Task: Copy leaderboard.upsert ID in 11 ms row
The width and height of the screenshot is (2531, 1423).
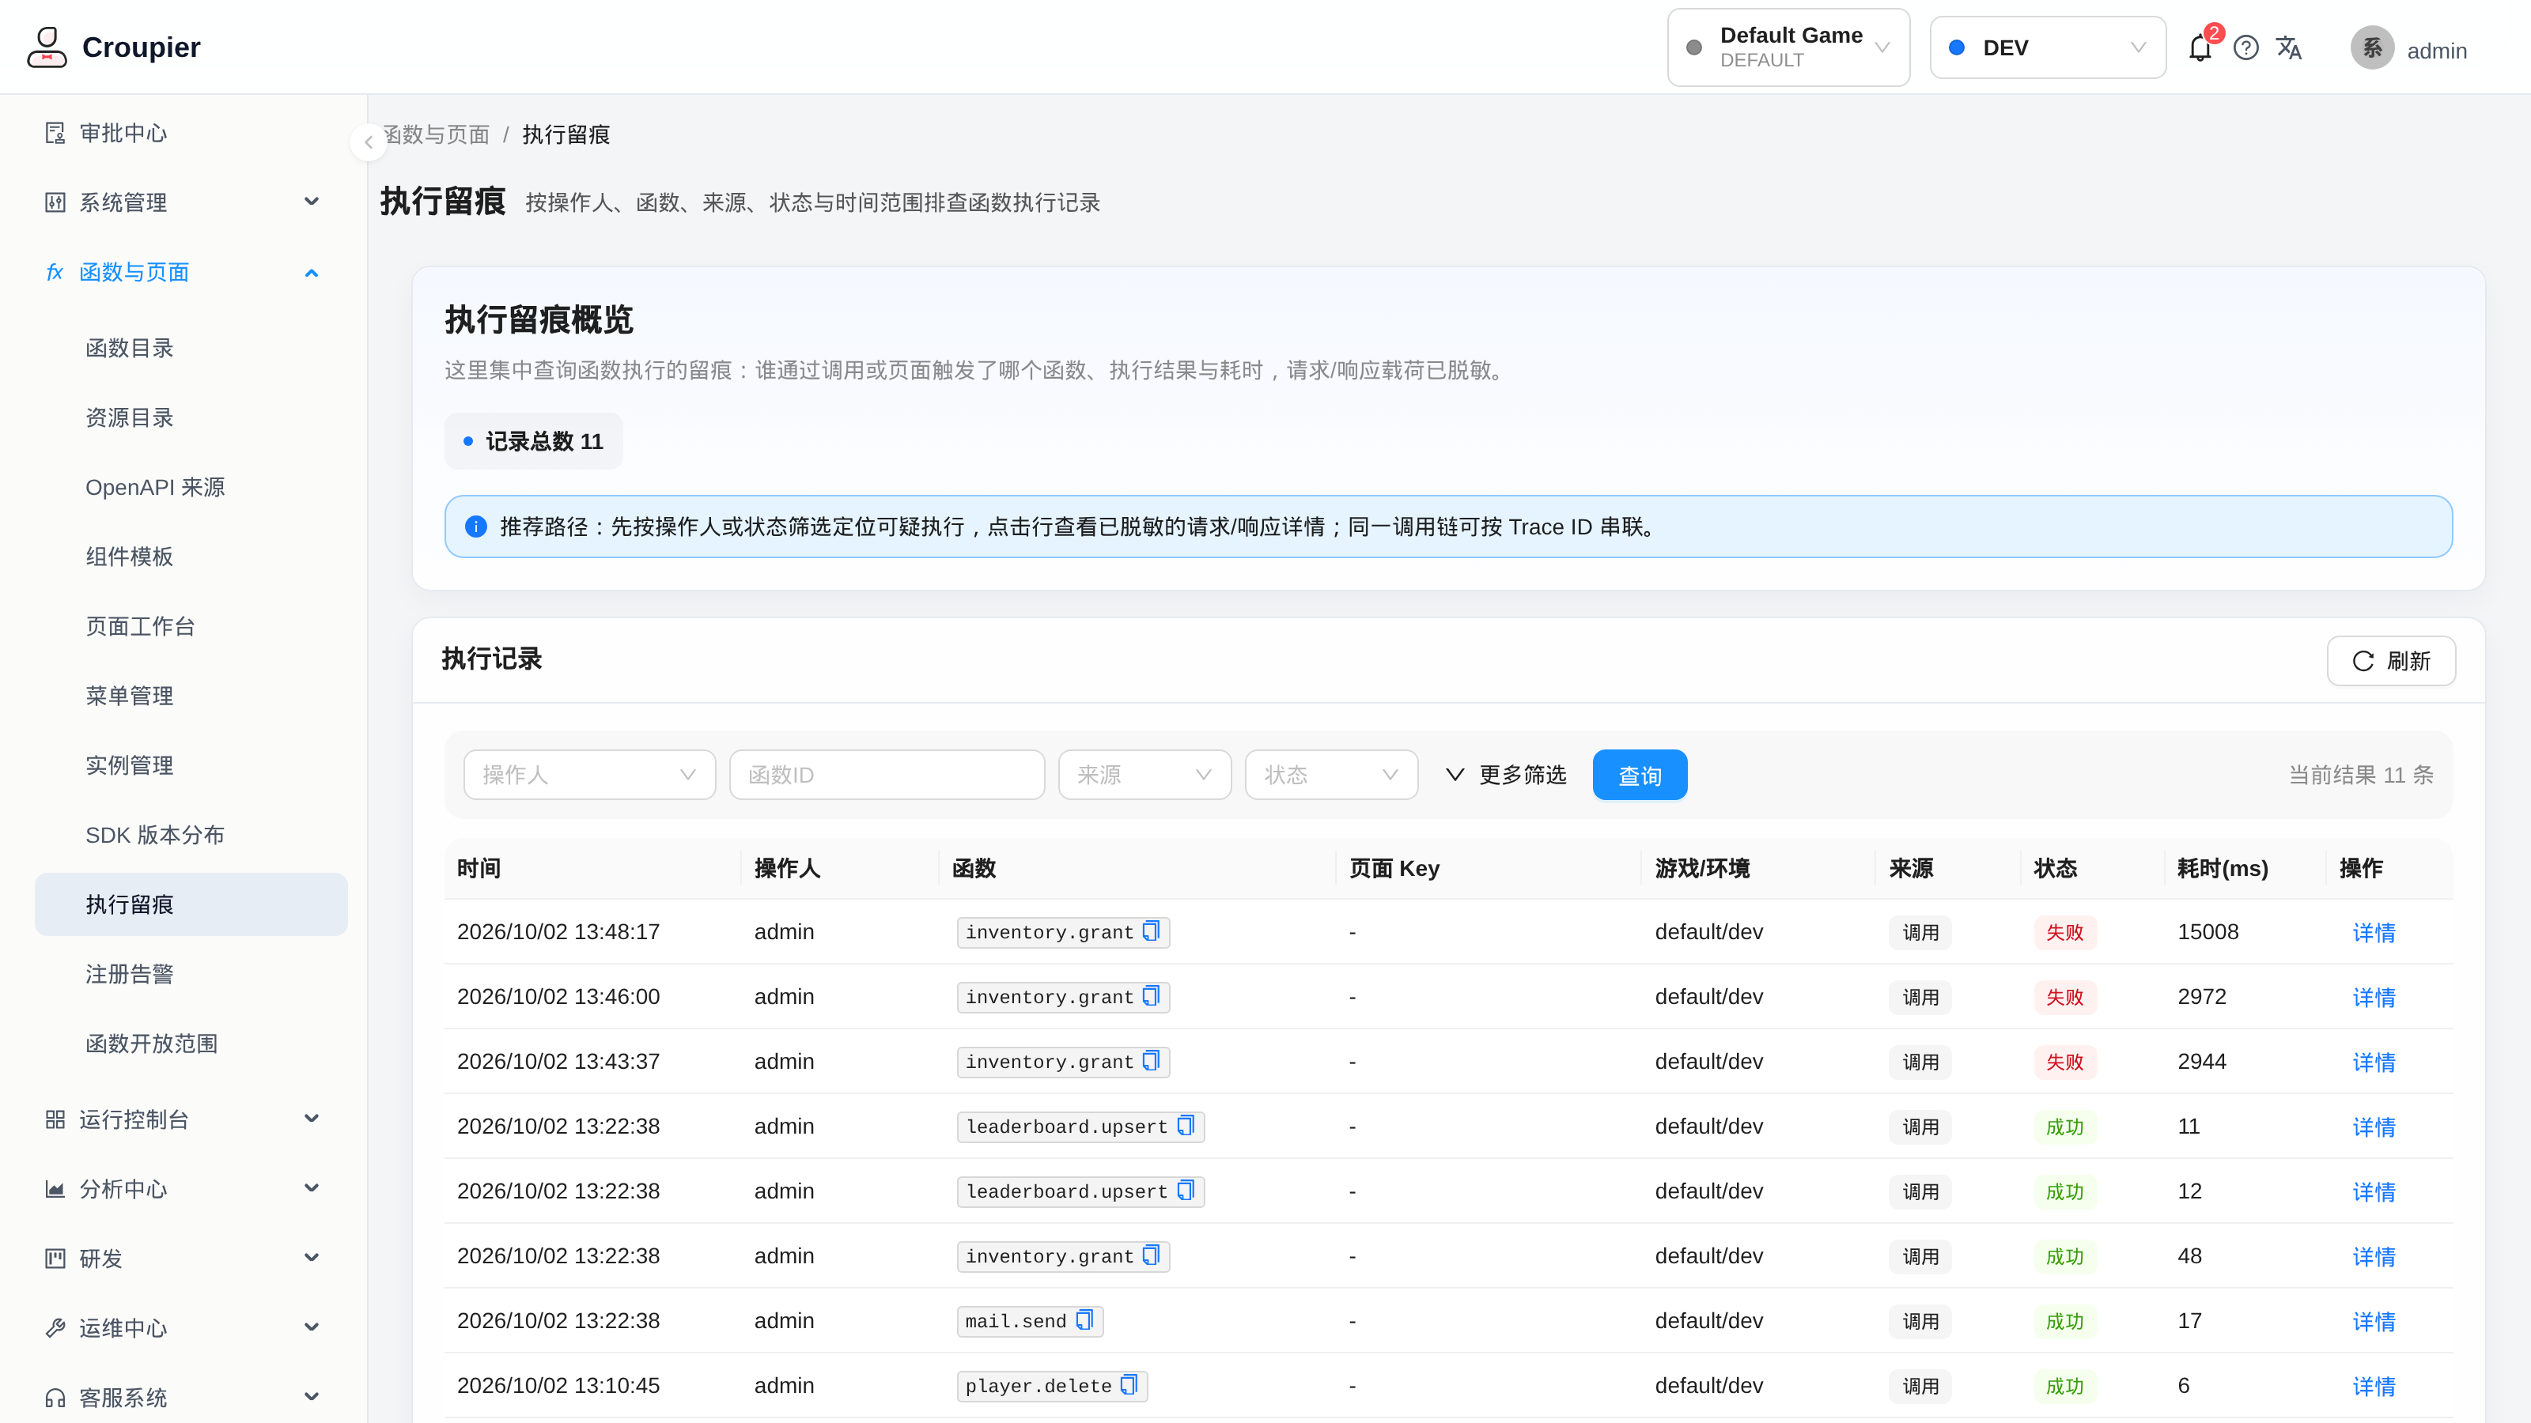Action: tap(1185, 1126)
